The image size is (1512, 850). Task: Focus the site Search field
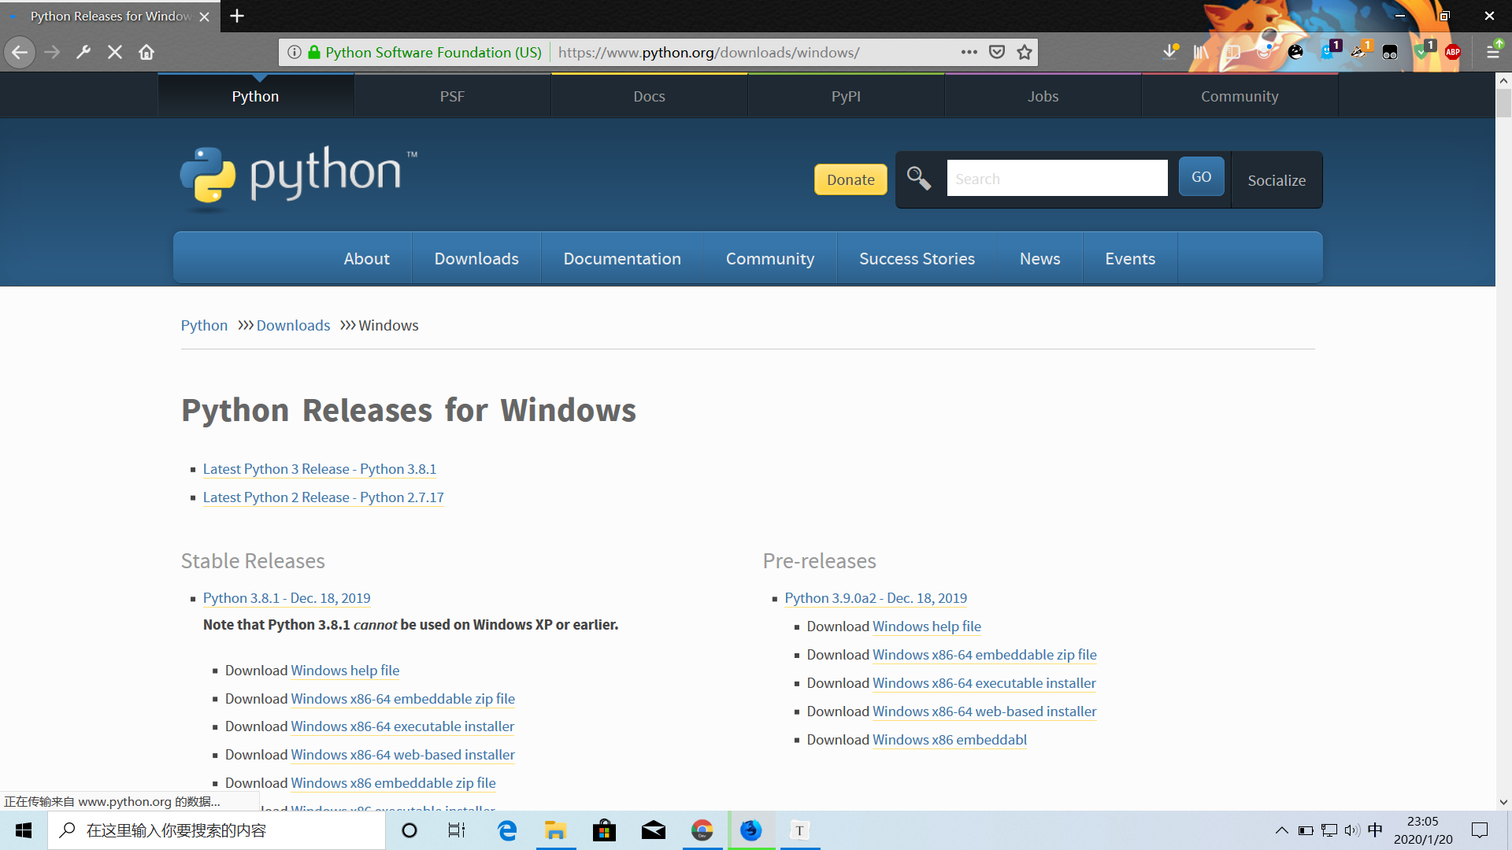1057,179
